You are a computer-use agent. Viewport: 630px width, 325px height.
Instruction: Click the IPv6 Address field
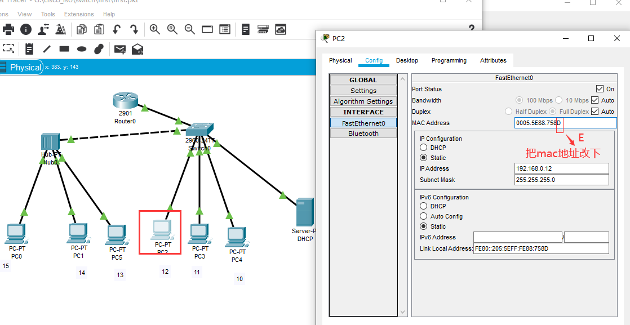(x=518, y=237)
